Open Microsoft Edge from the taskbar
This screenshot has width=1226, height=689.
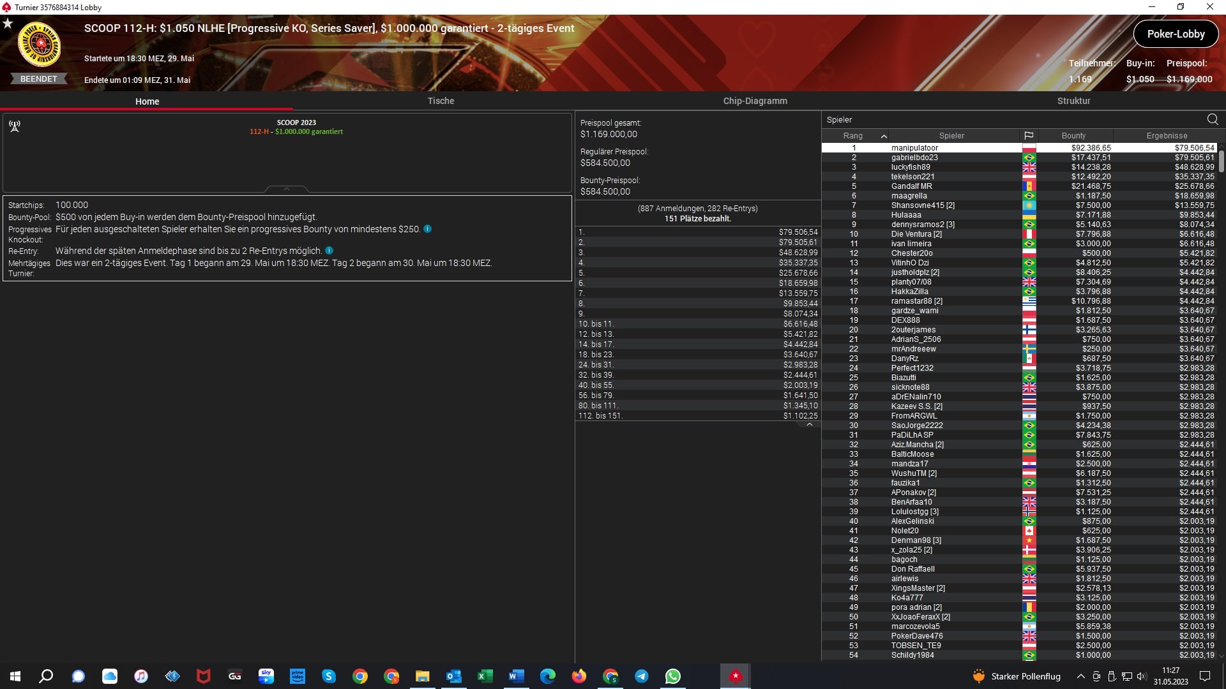pyautogui.click(x=548, y=676)
